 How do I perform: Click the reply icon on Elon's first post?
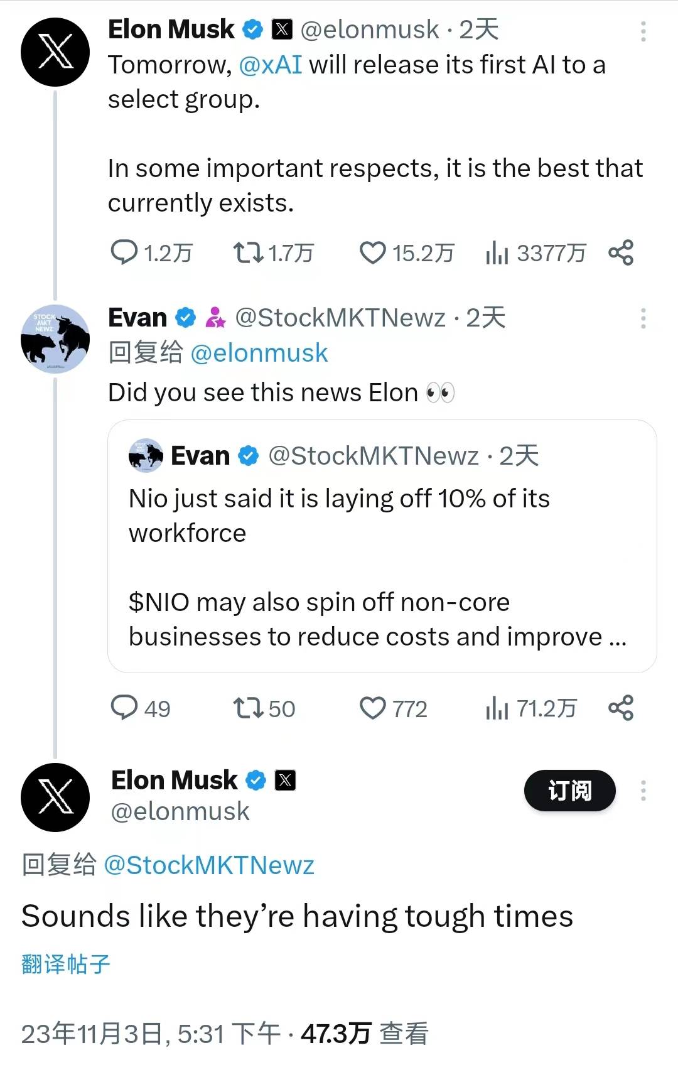(124, 253)
